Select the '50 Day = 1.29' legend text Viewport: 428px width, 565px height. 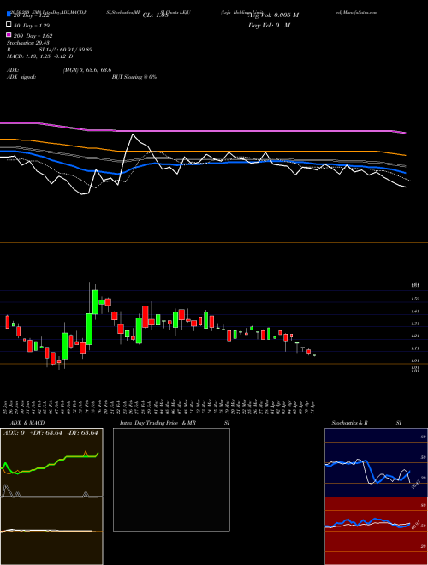coord(32,26)
